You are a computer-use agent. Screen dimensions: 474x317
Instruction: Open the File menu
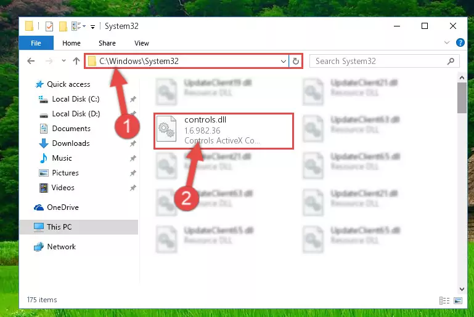36,43
